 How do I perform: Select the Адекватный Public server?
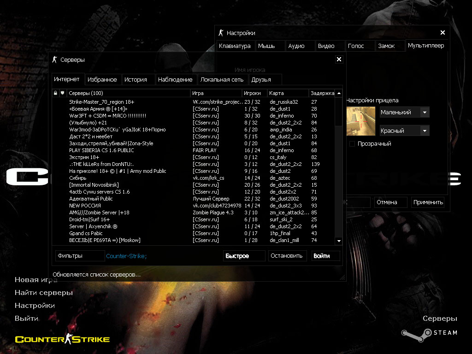pos(193,199)
